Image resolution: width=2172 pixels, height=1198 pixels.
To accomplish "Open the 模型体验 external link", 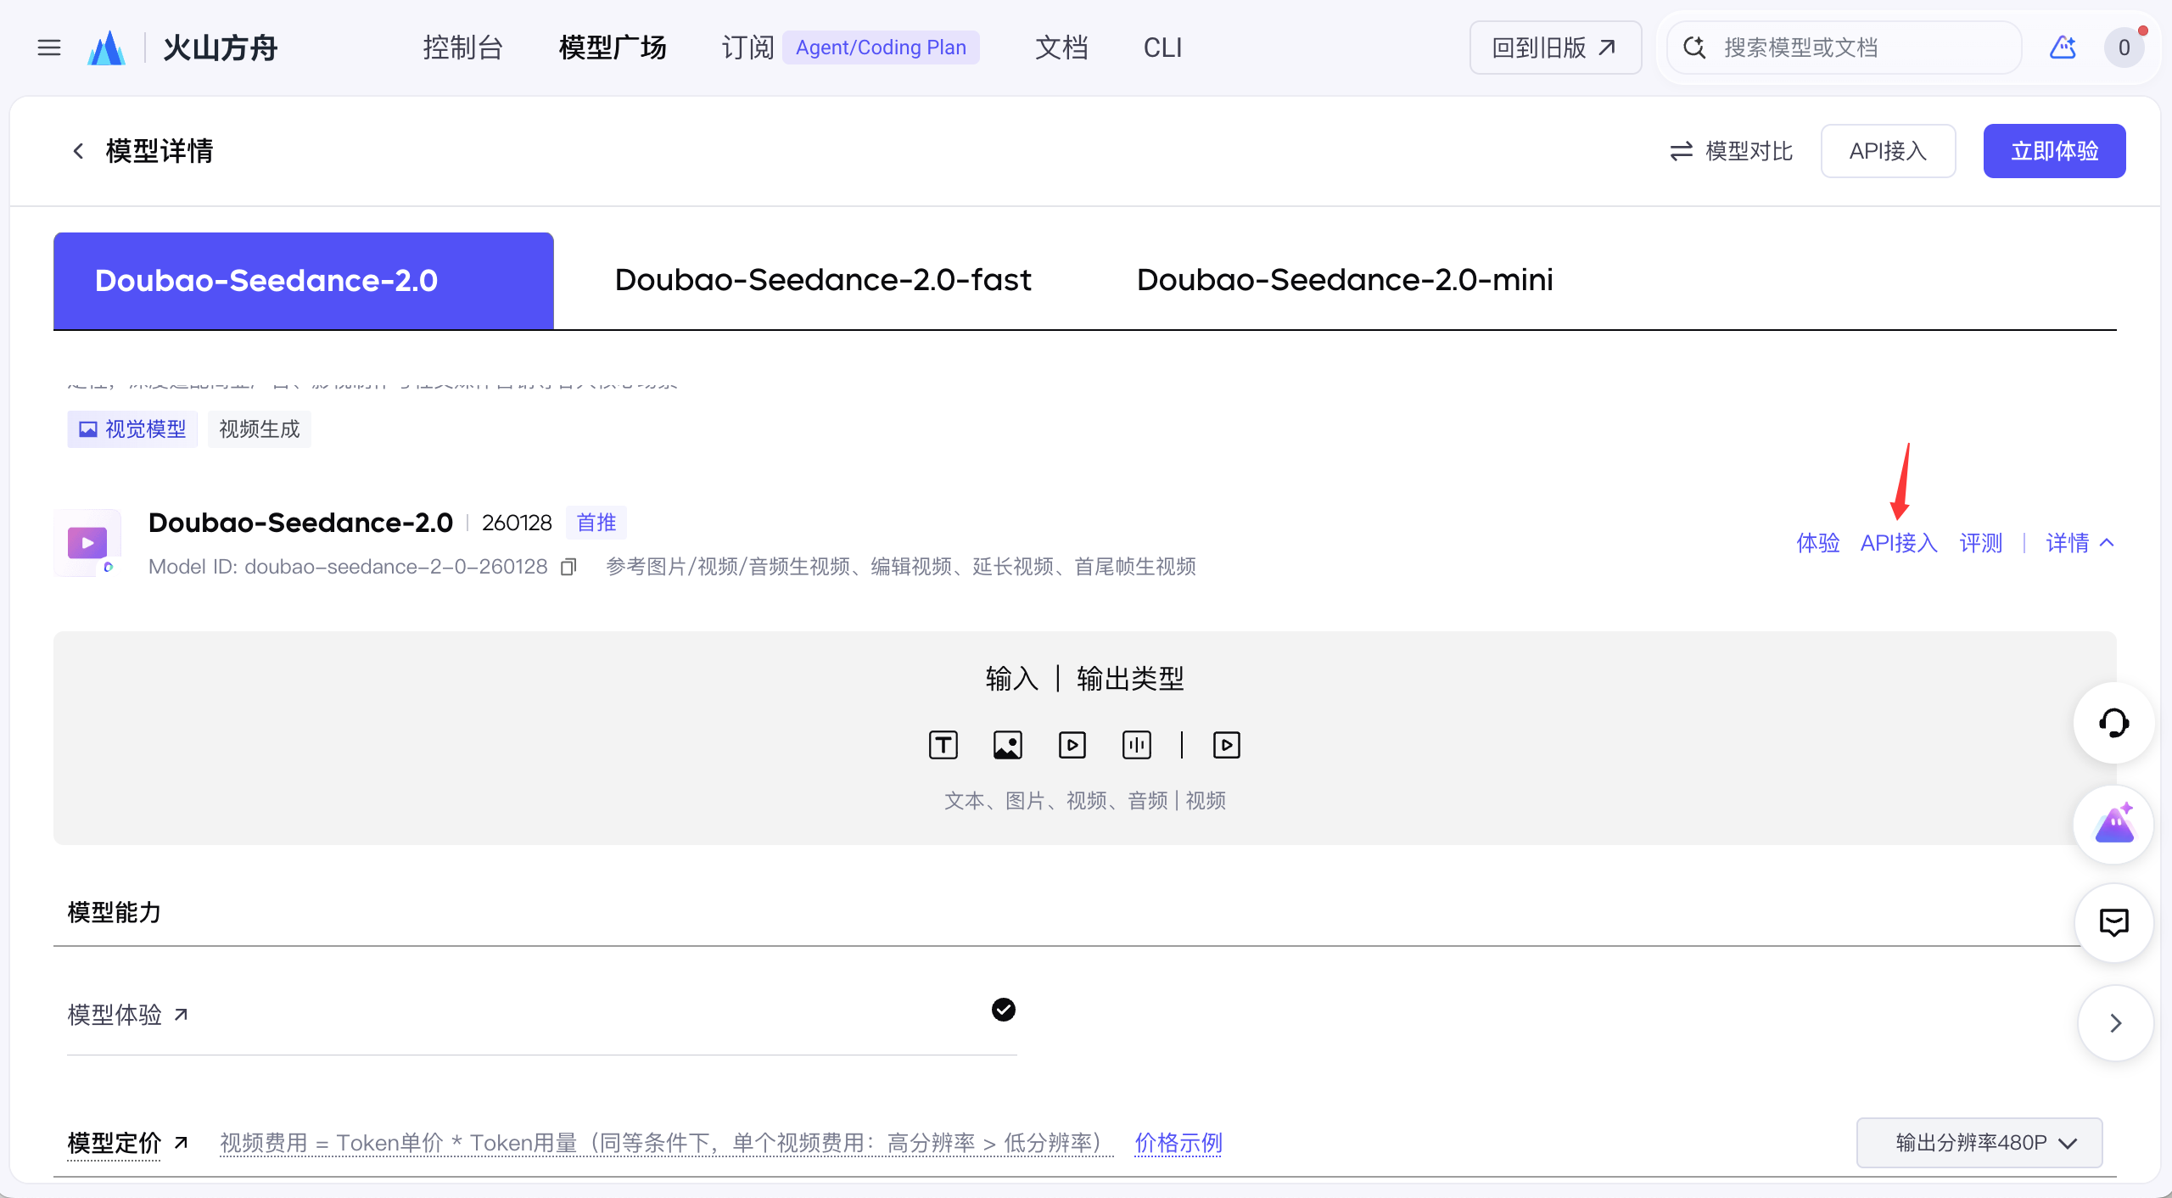I will tap(127, 1015).
